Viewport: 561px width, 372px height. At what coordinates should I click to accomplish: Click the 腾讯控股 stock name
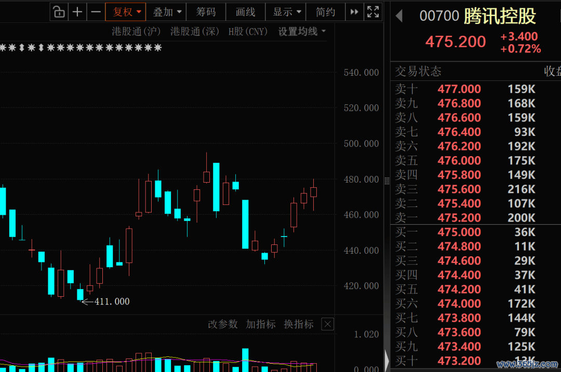coord(500,16)
